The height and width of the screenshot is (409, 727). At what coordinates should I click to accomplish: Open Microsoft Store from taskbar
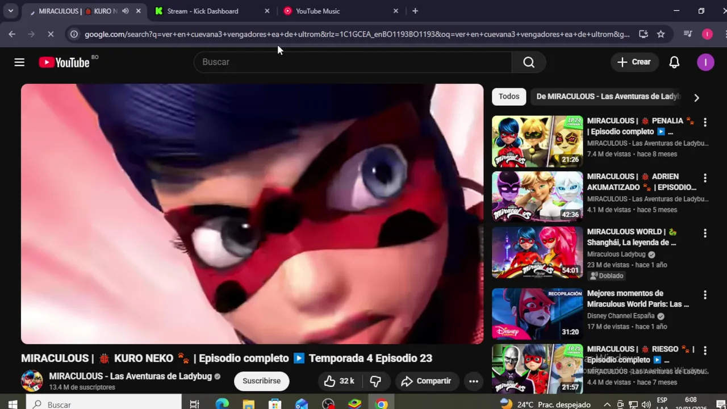[x=275, y=404]
